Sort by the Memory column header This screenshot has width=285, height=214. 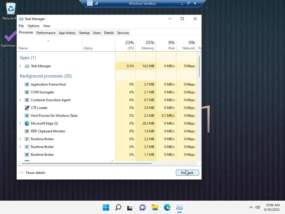[x=146, y=45]
